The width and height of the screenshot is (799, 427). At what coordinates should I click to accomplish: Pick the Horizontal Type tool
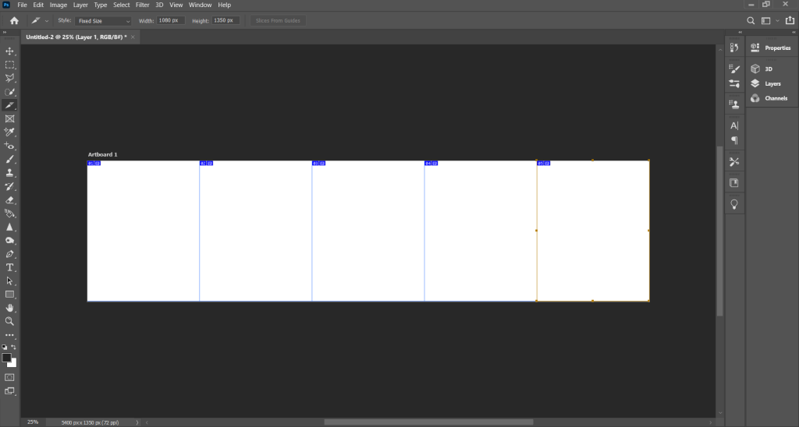coord(10,266)
